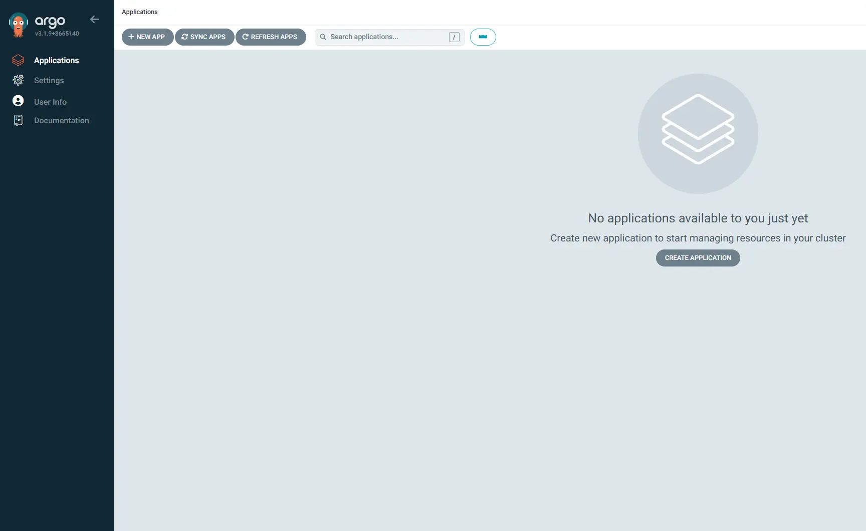Go to the User Info text label
Image resolution: width=866 pixels, height=531 pixels.
[x=50, y=102]
